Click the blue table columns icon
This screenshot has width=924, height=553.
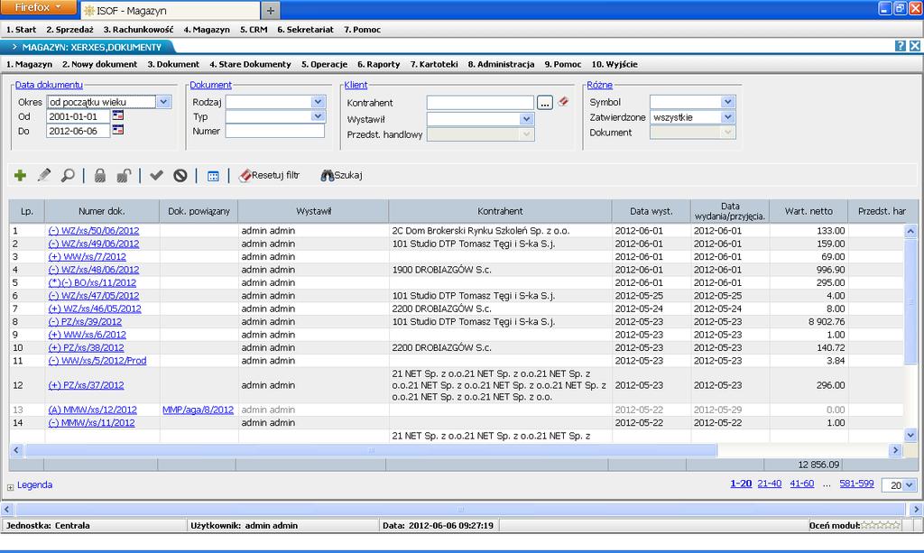pos(213,176)
